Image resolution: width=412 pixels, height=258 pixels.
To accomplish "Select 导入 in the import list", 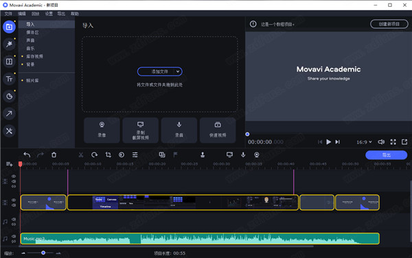I will click(x=47, y=24).
